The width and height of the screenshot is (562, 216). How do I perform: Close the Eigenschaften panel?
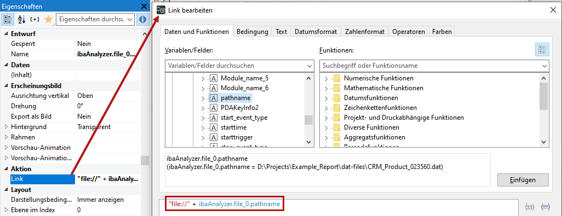point(144,6)
